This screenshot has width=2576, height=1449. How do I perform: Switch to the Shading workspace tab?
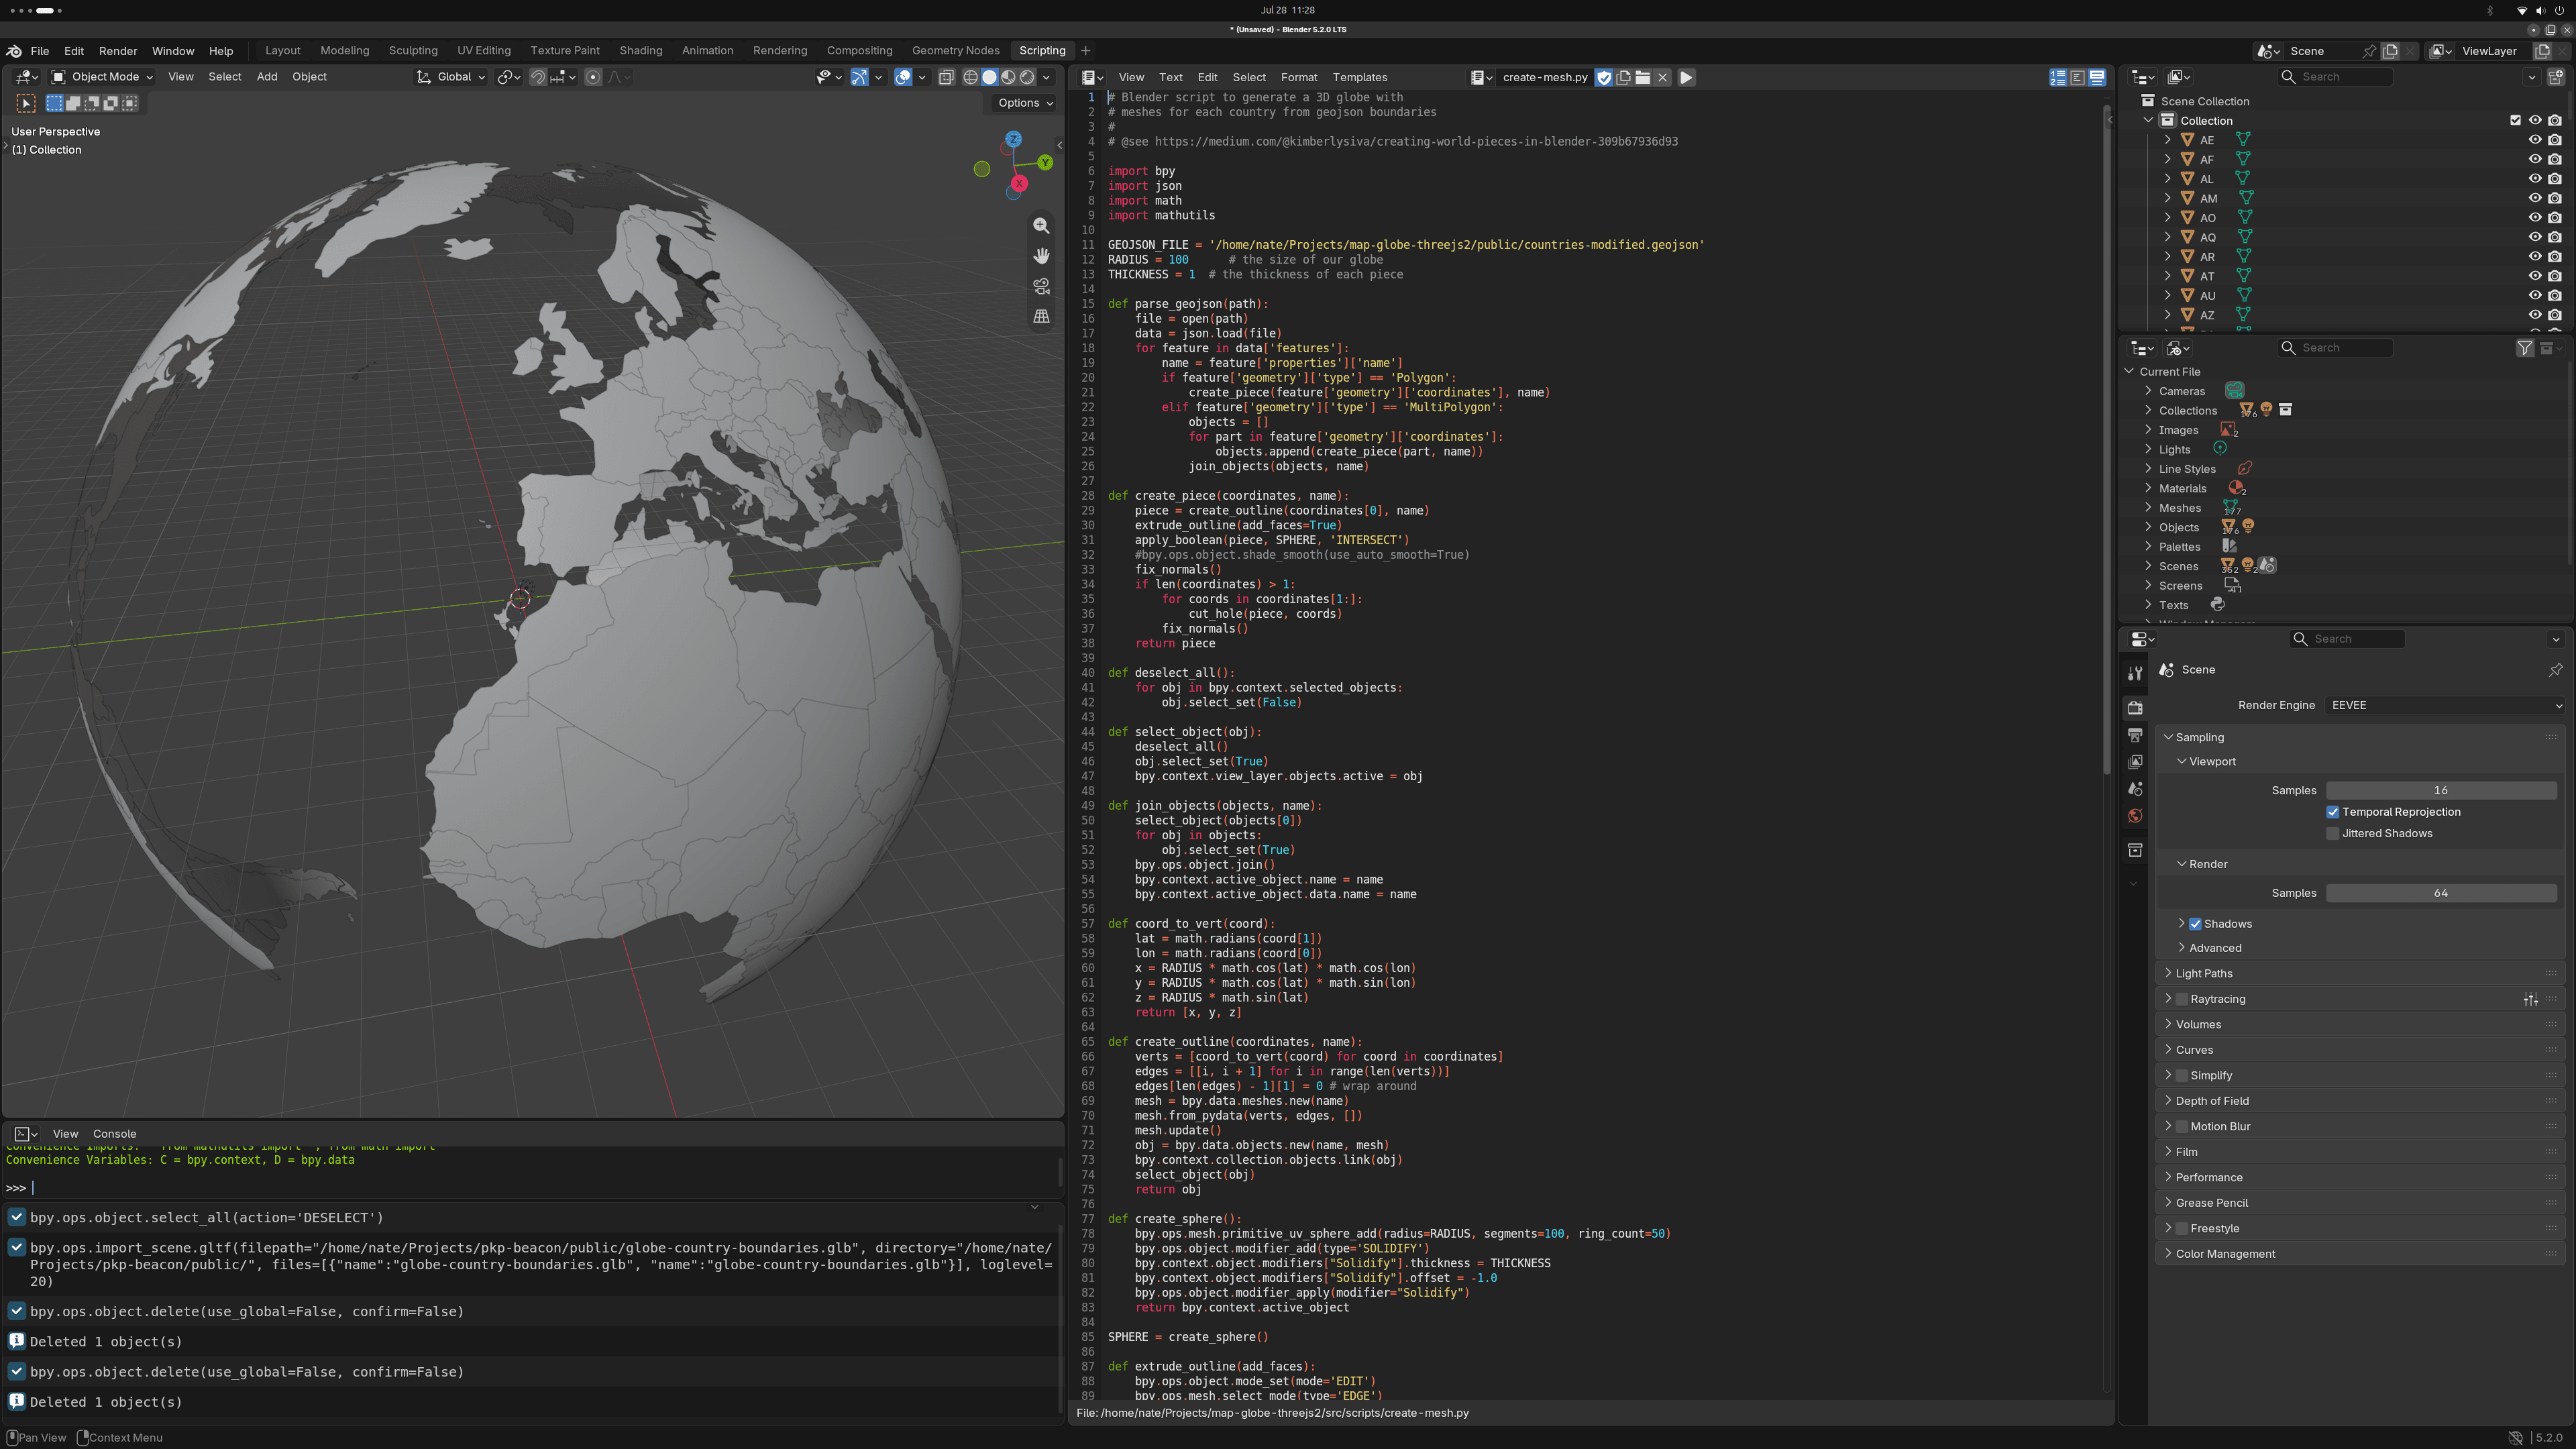[x=640, y=51]
